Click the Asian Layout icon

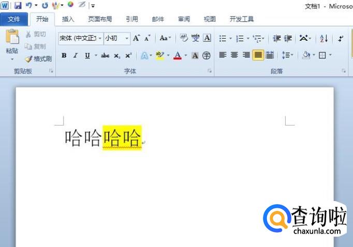click(x=303, y=38)
